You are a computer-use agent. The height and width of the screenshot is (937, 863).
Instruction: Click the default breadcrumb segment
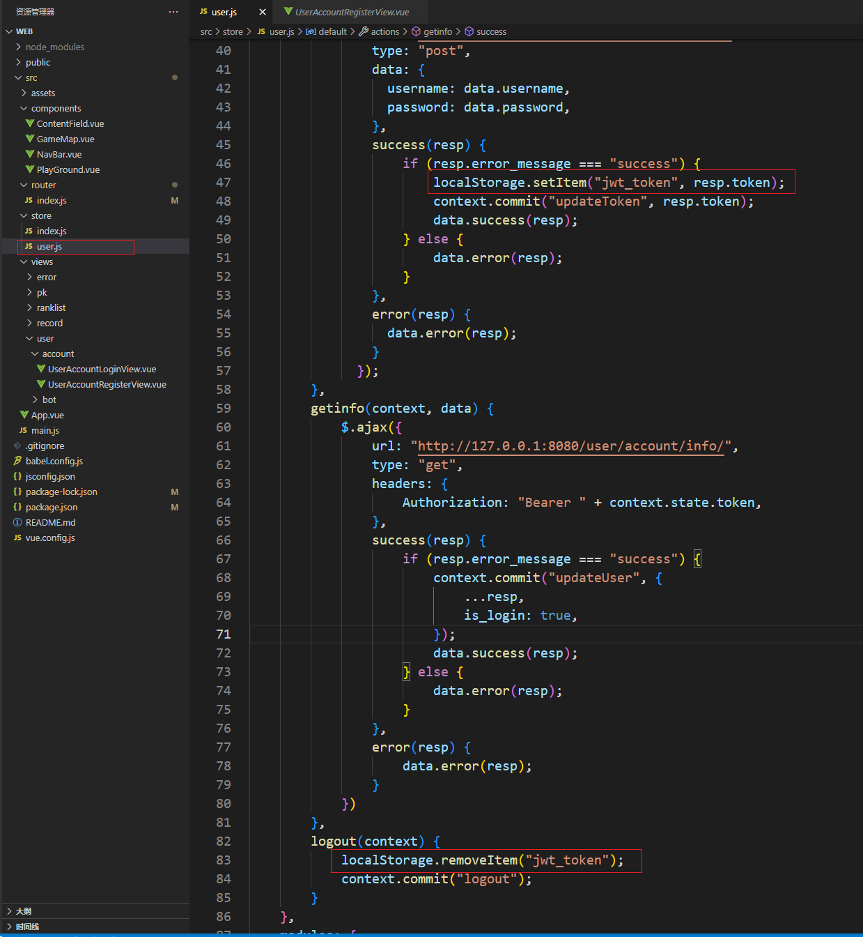[x=332, y=31]
